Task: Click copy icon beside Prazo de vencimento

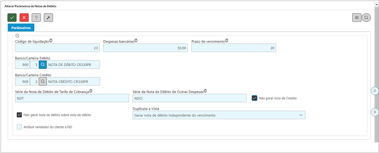Action: (227, 41)
